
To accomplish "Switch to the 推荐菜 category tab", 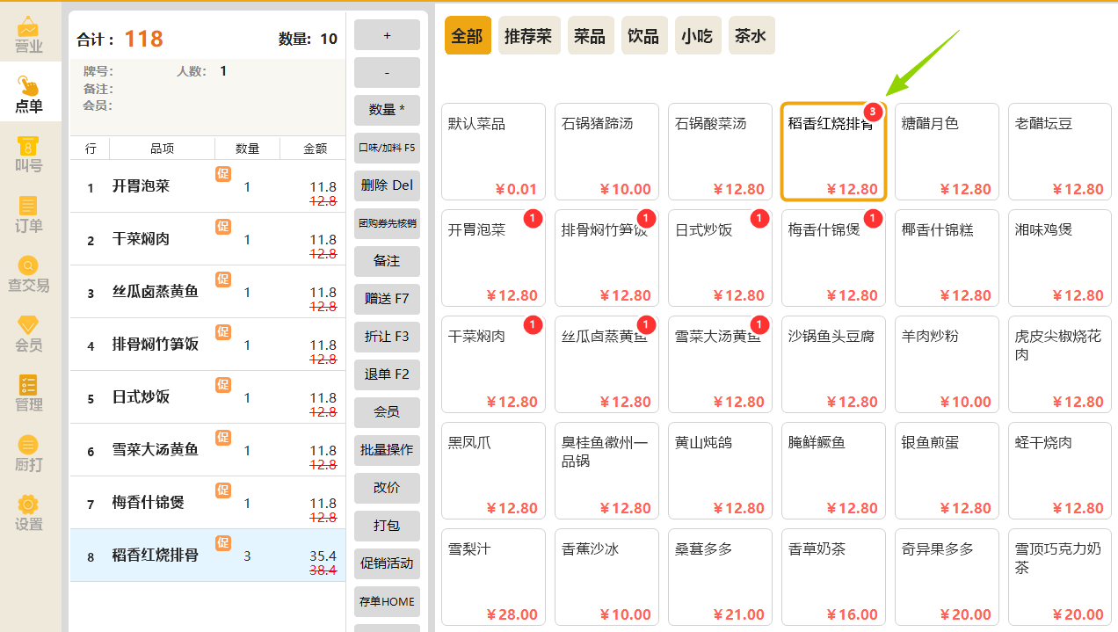I will (x=529, y=36).
